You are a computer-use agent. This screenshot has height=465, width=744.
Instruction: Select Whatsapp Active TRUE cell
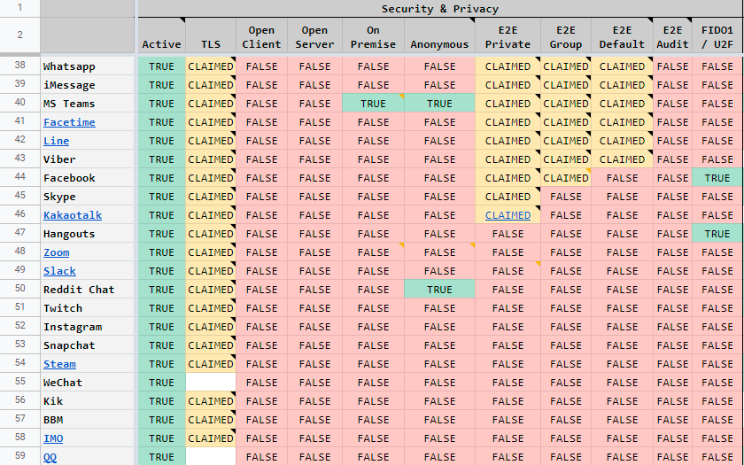(x=161, y=66)
